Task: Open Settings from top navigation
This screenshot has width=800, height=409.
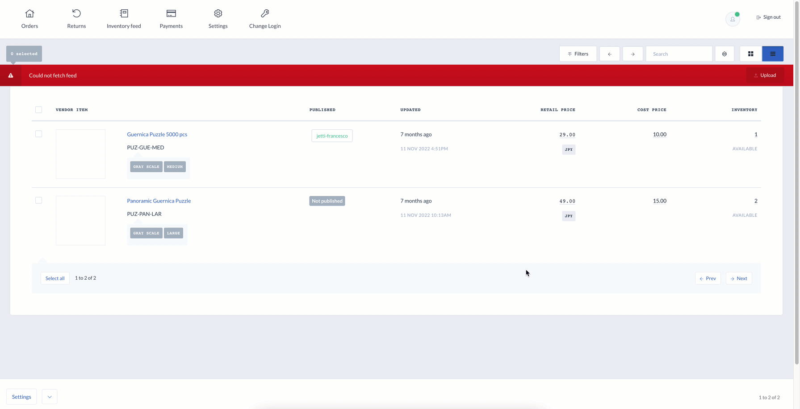Action: [x=218, y=19]
